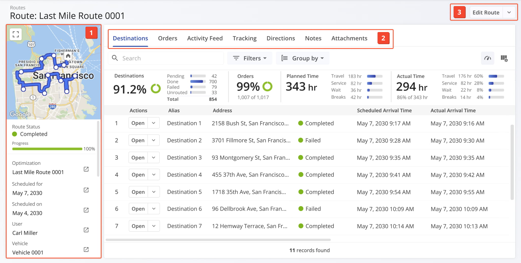Open Optimization external link icon
Screen dimensions: 521x263
click(86, 169)
